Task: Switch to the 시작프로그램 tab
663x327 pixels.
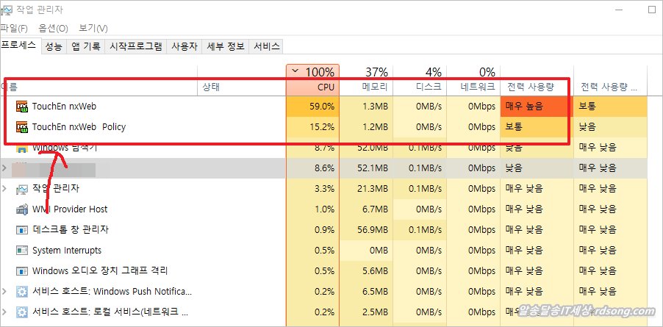Action: [x=136, y=47]
